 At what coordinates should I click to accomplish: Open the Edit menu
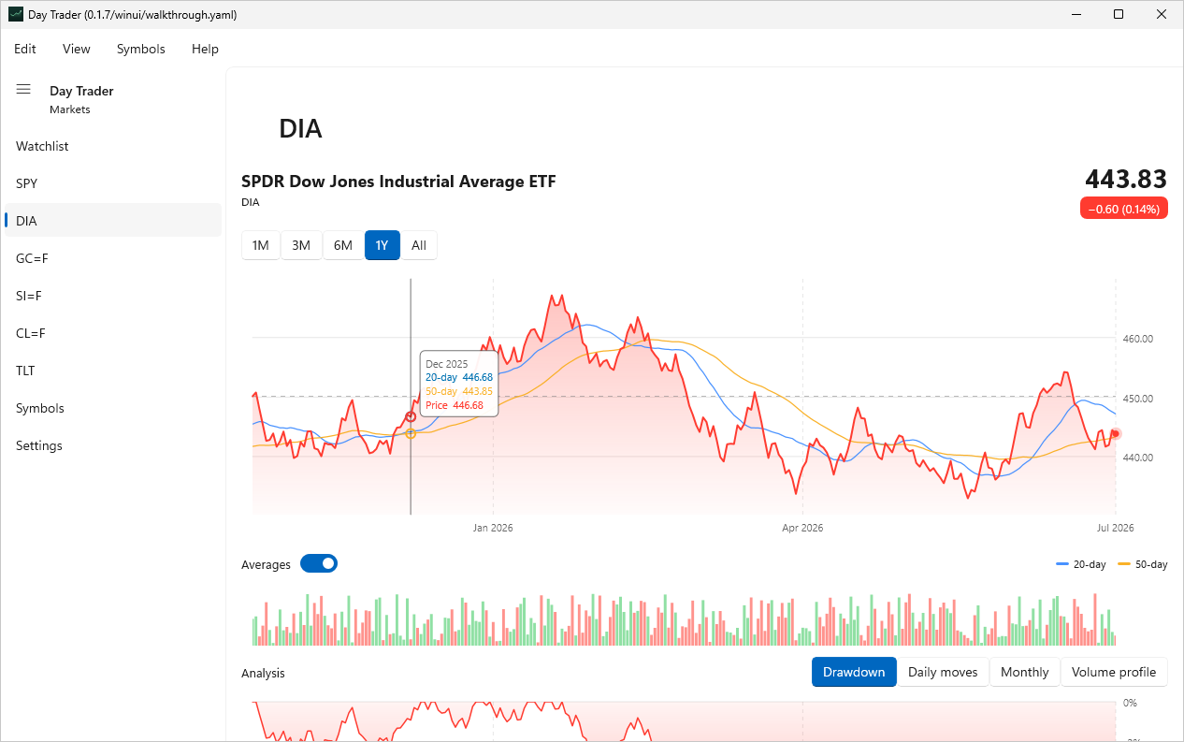[x=25, y=49]
